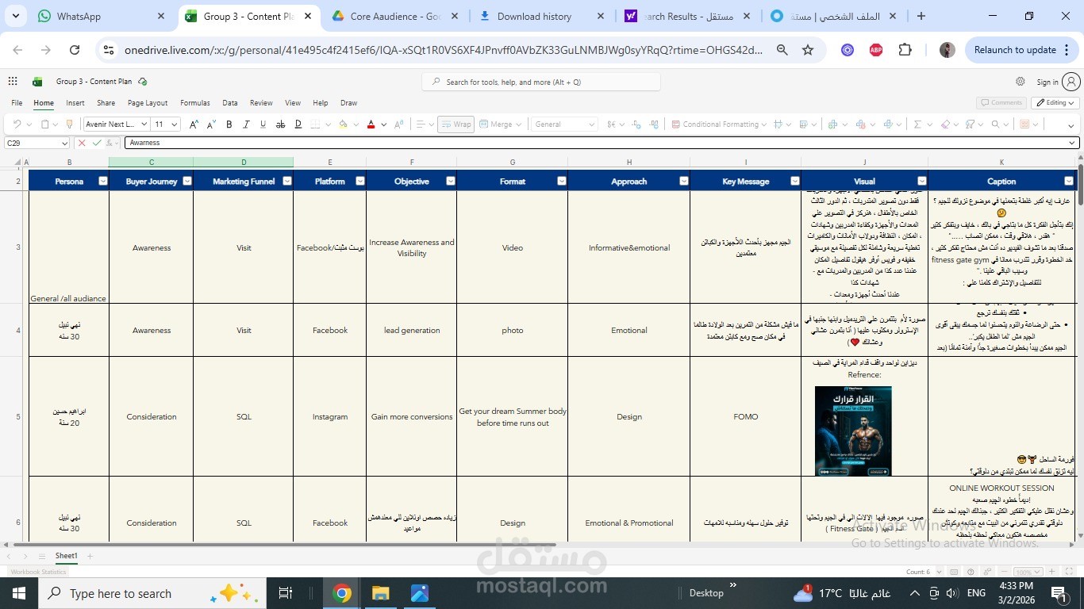
Task: Click the search for tools box
Action: (x=541, y=82)
